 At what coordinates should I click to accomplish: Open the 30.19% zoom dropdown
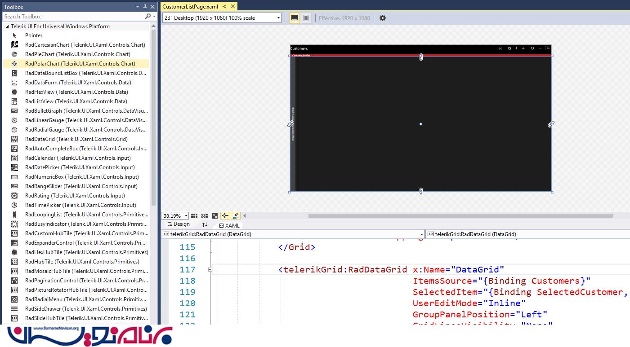point(186,216)
